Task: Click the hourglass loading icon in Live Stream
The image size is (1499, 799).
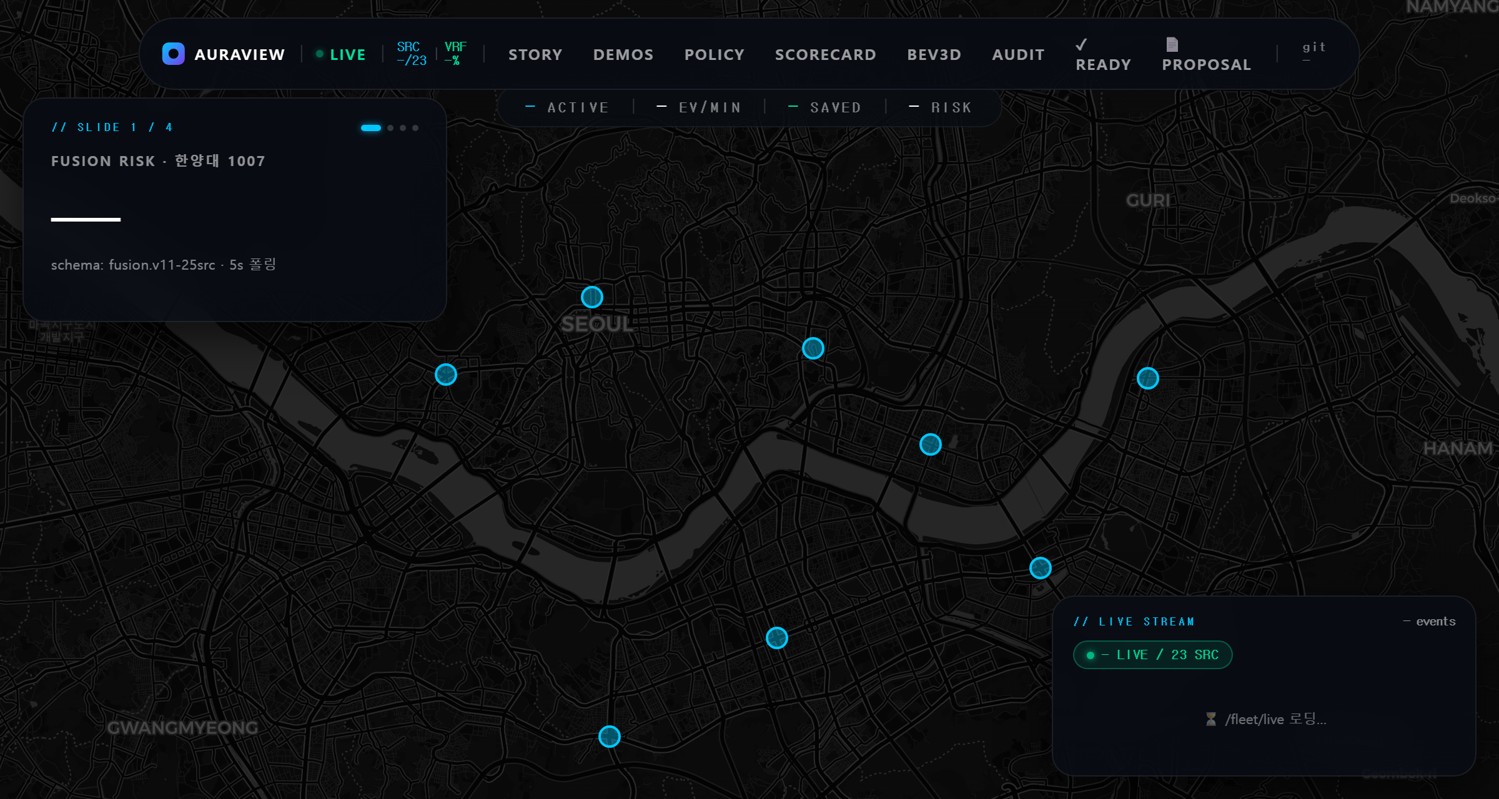Action: coord(1211,719)
